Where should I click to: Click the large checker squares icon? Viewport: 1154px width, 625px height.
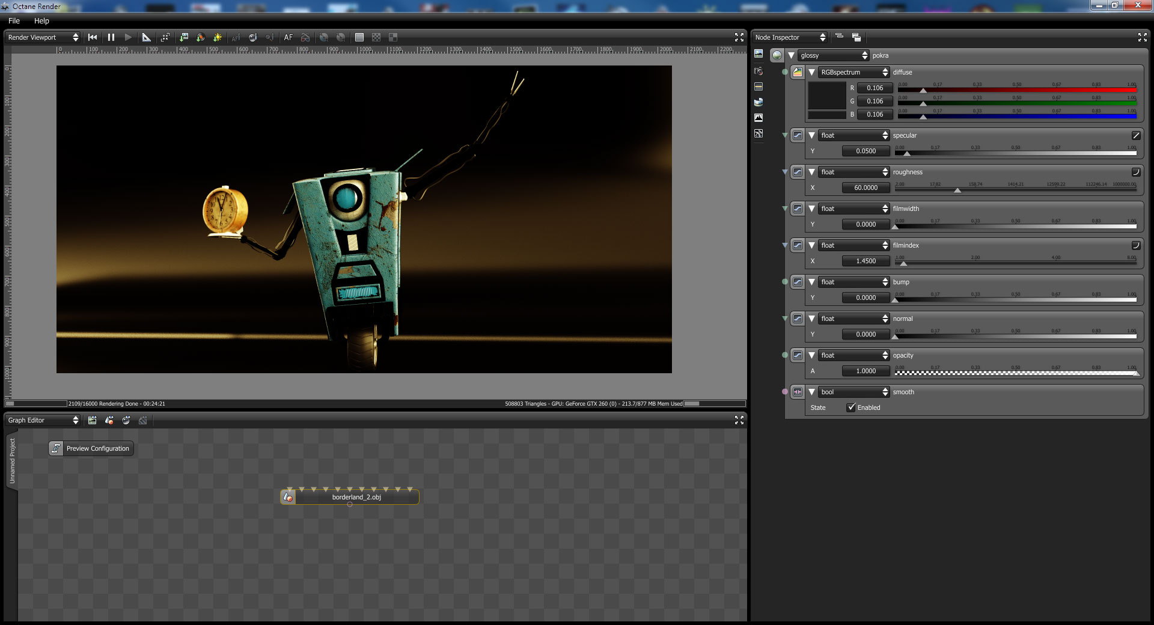393,37
